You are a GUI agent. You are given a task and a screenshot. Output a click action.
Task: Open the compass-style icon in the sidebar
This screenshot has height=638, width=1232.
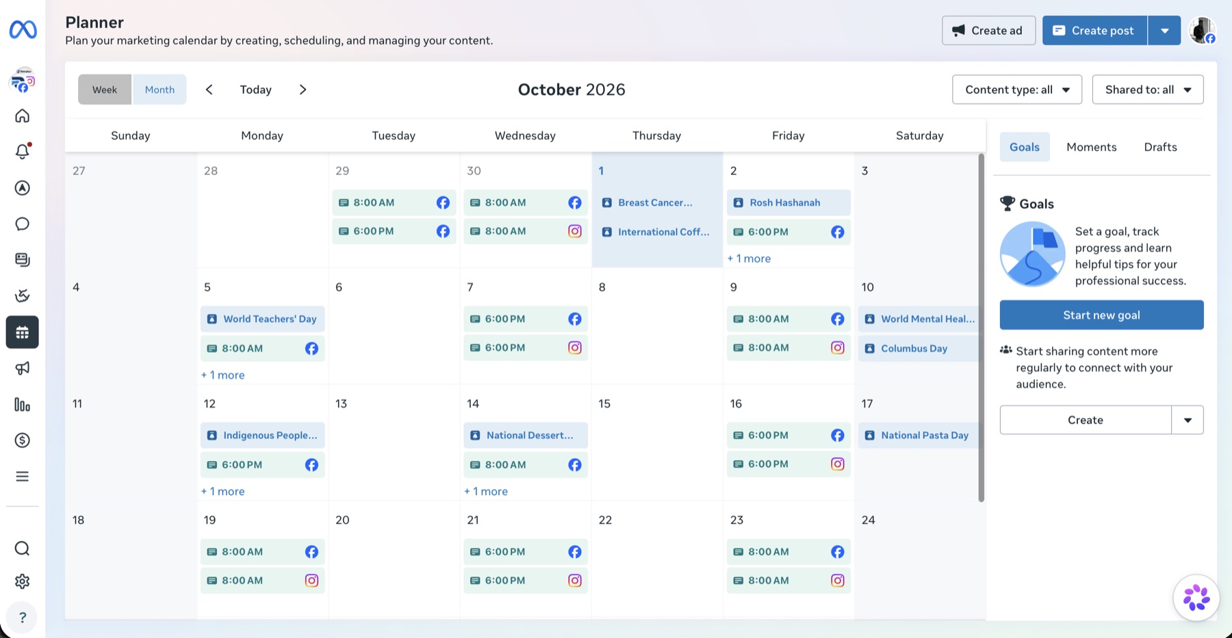coord(23,187)
